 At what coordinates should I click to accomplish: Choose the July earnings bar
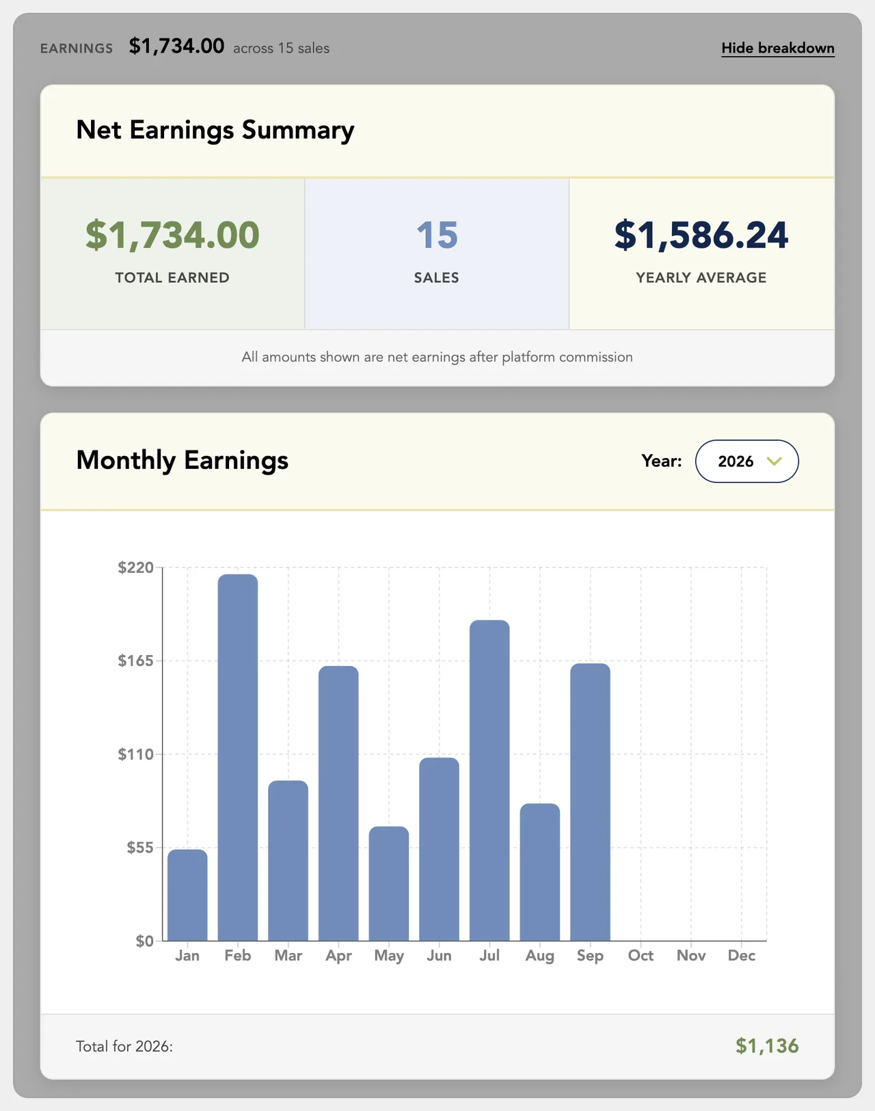pyautogui.click(x=489, y=780)
